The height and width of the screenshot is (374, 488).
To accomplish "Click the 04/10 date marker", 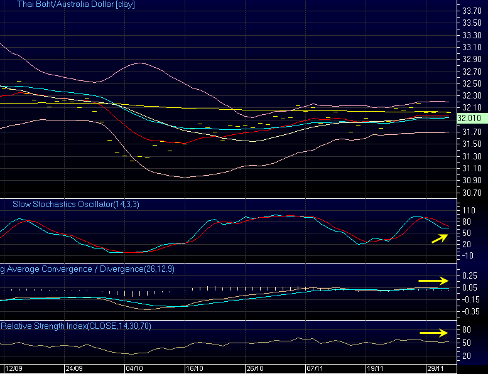I will pos(134,368).
